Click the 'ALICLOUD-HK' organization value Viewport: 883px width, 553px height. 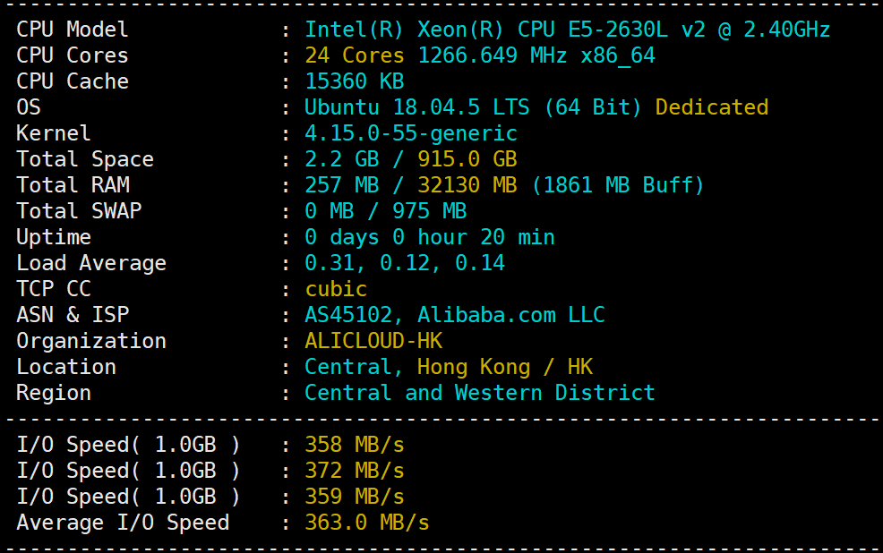[373, 340]
